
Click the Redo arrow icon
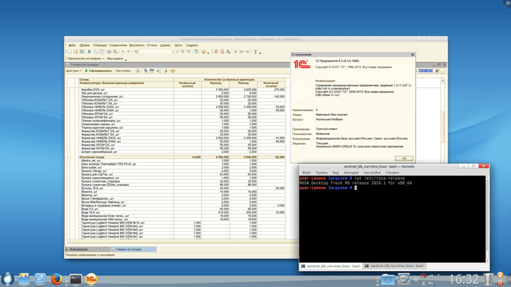(129, 52)
